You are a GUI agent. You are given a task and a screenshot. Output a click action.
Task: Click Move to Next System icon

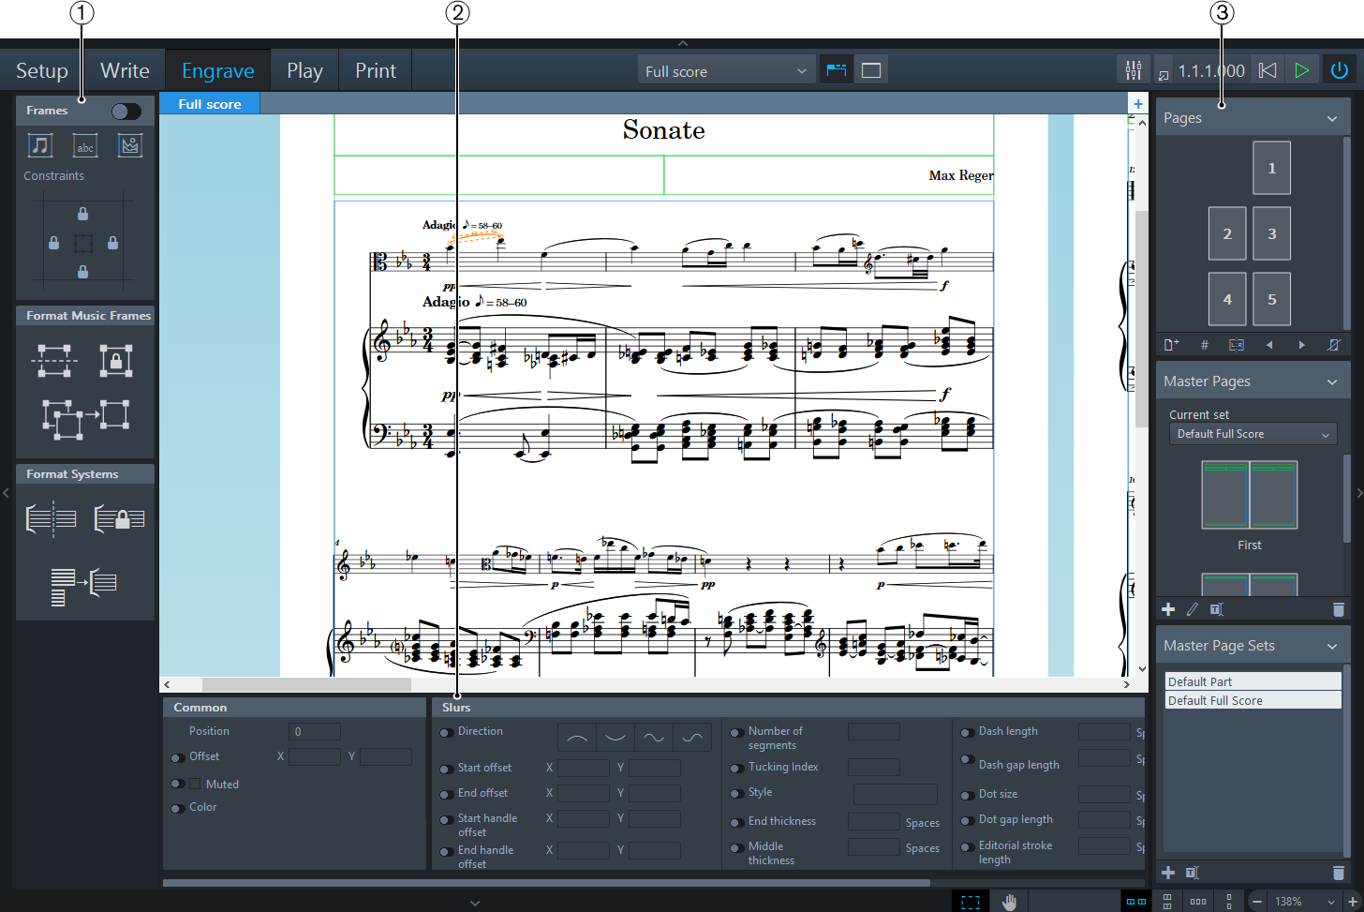coord(83,586)
